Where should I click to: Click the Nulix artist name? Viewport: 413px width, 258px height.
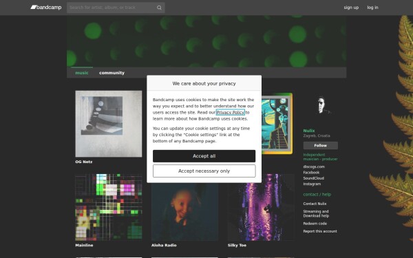click(309, 131)
